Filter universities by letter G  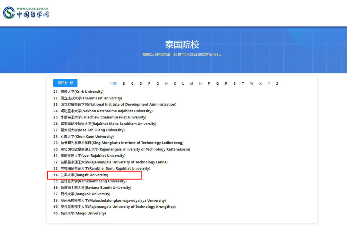[157, 83]
